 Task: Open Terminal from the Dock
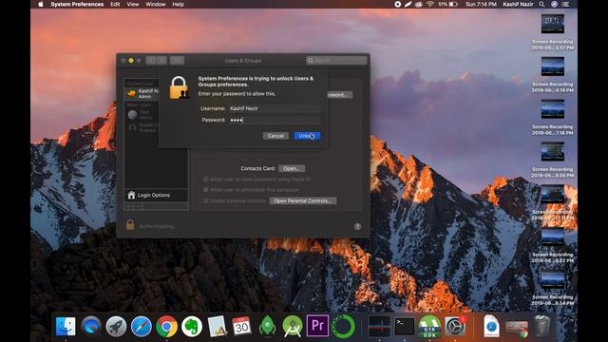[405, 326]
